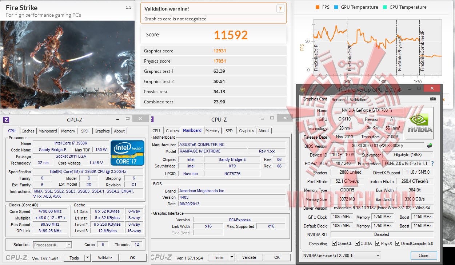Click the Close button in GPU-Z

coord(423,256)
